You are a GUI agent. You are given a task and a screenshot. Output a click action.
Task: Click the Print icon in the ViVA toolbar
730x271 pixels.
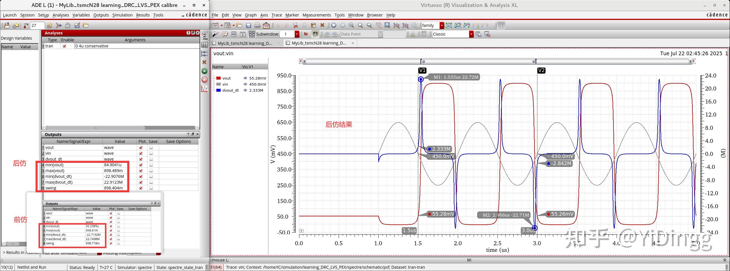point(257,25)
